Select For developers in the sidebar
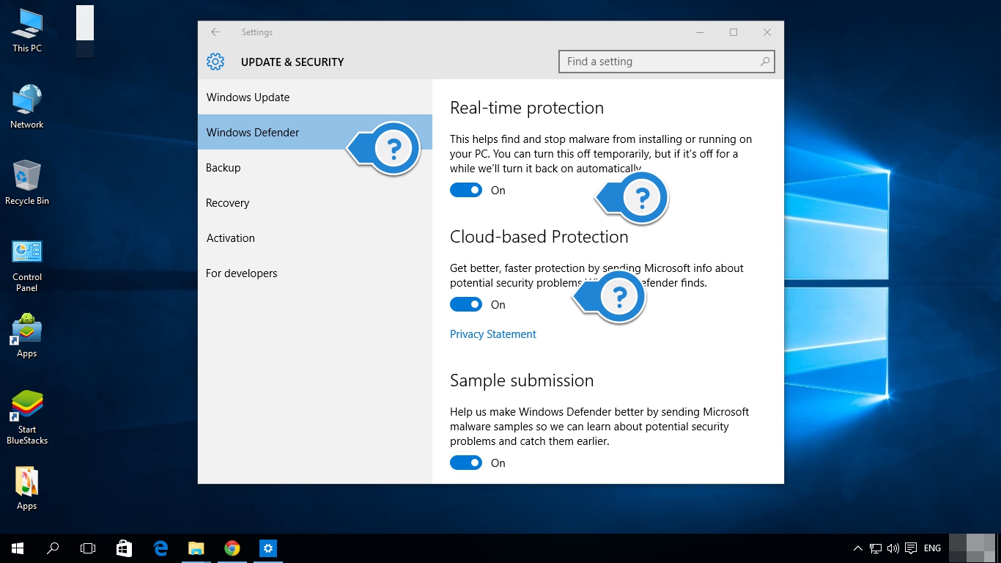Viewport: 1001px width, 563px height. tap(315, 273)
